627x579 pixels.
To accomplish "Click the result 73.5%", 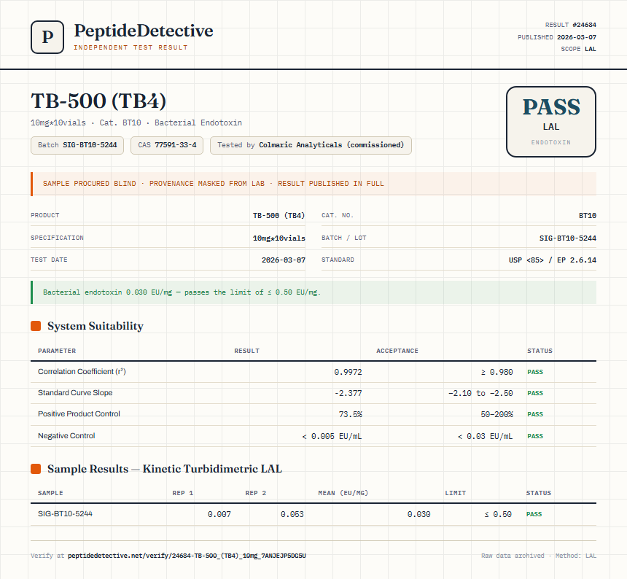I will pos(350,415).
